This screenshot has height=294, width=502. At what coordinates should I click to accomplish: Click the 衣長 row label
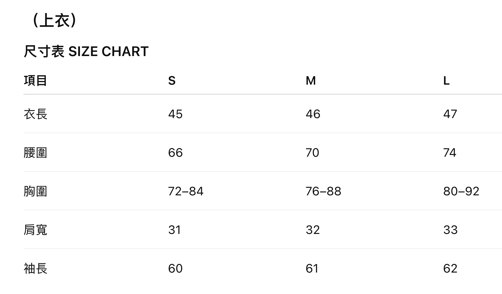coord(35,114)
